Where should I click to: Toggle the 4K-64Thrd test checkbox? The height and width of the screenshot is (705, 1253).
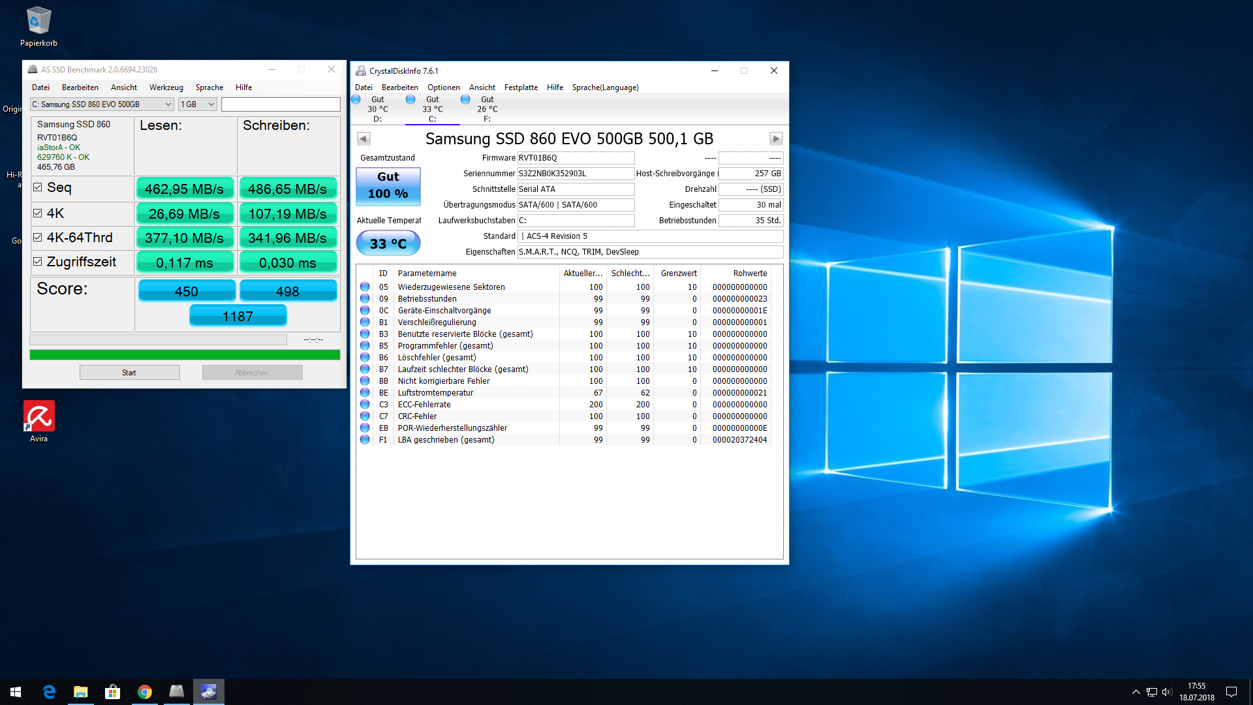click(38, 238)
